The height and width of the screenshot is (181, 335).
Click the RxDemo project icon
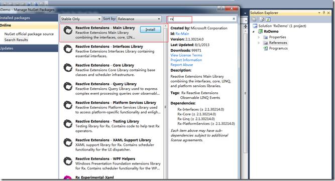click(260, 32)
